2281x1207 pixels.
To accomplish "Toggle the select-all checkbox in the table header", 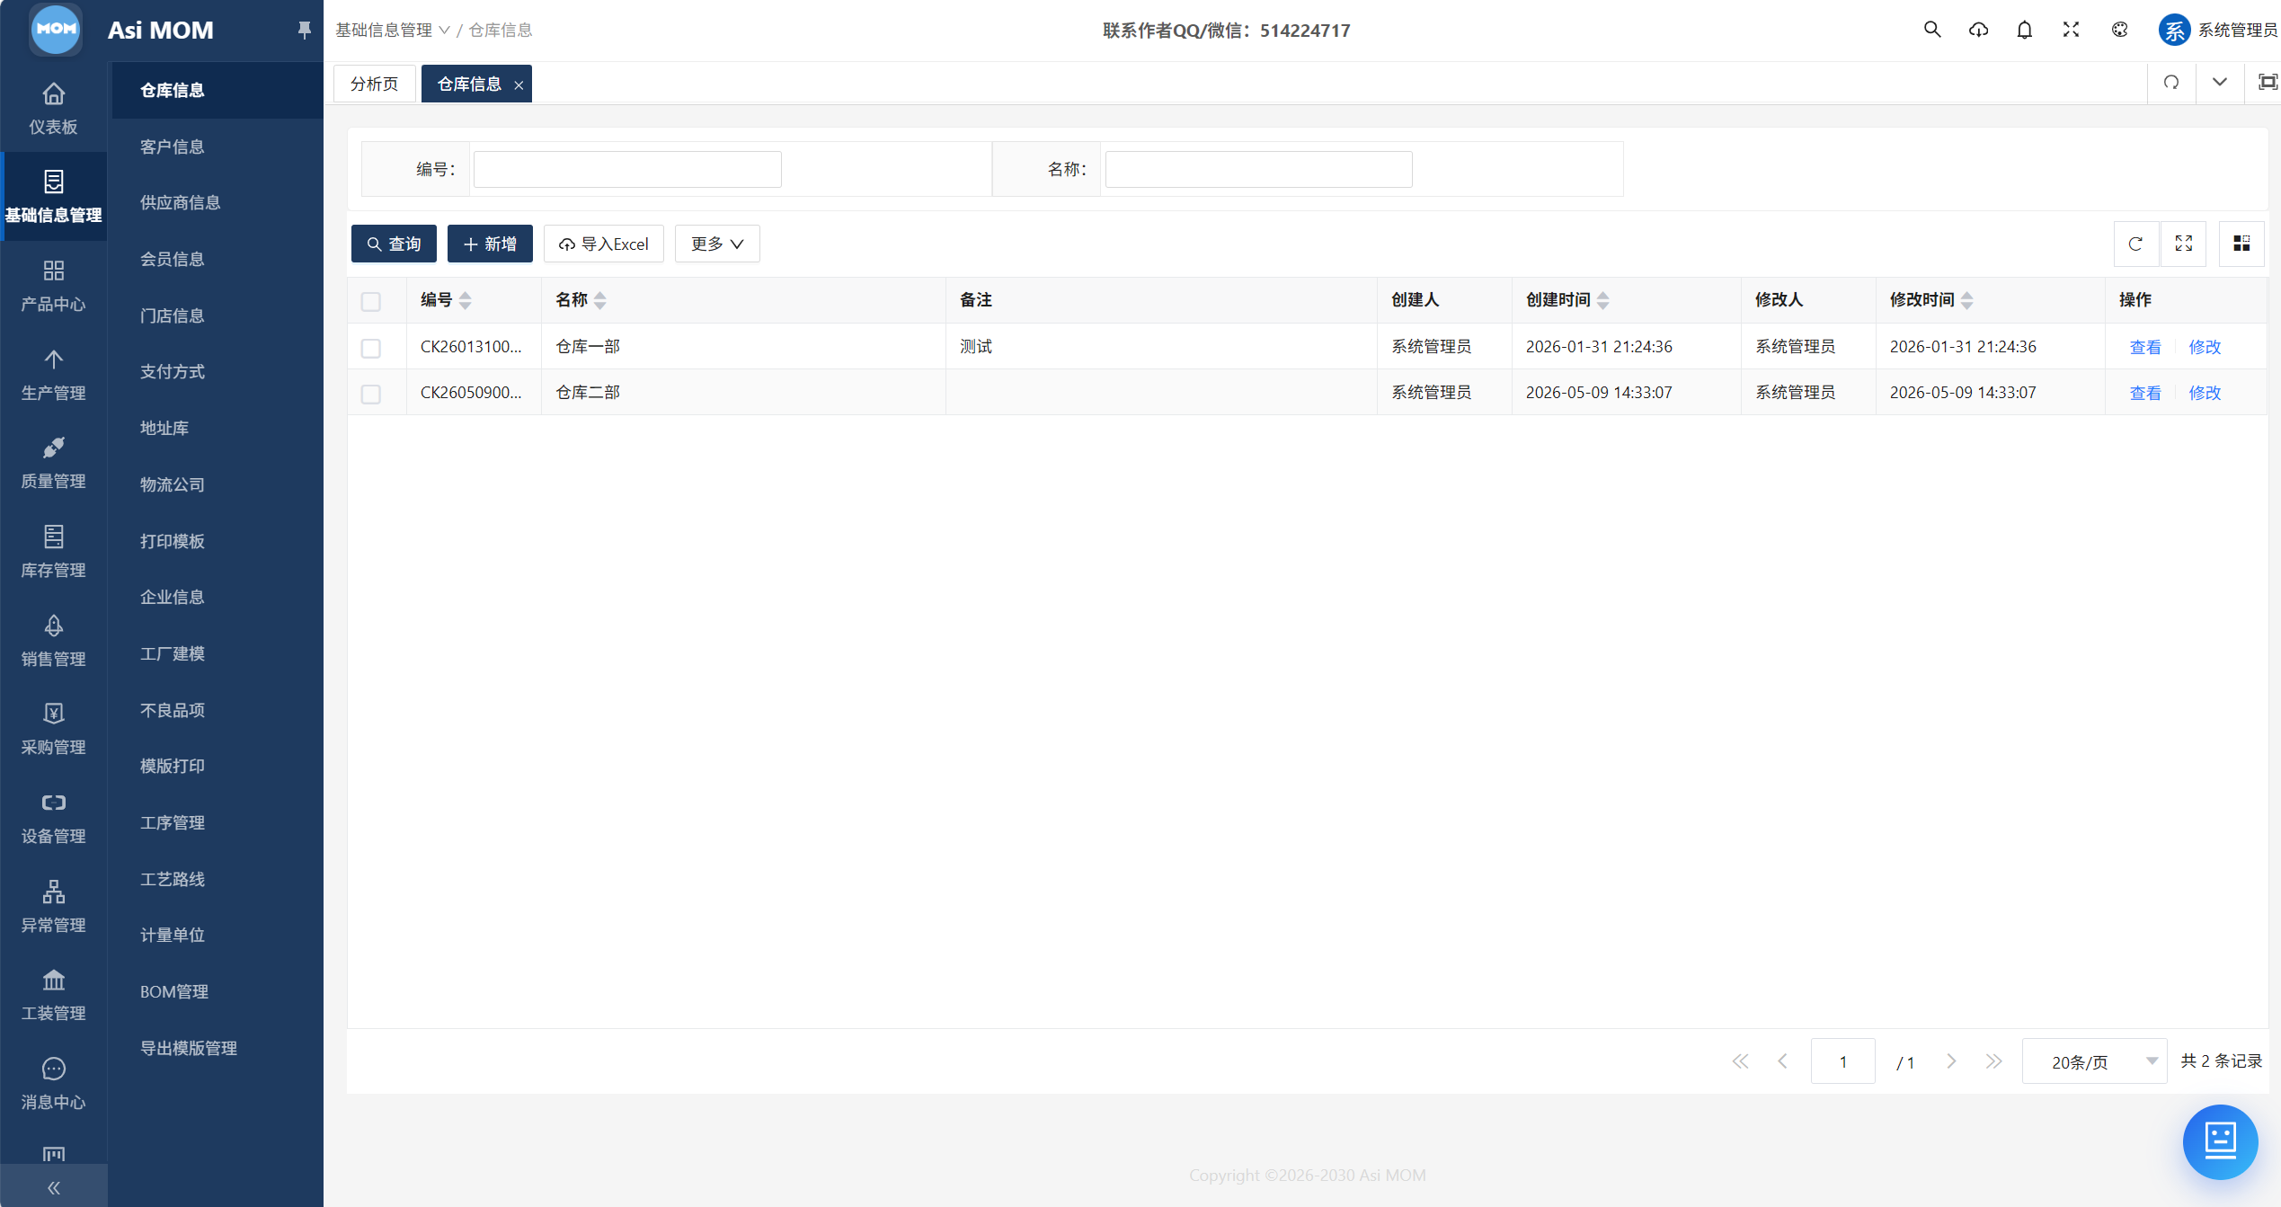I will (x=370, y=301).
